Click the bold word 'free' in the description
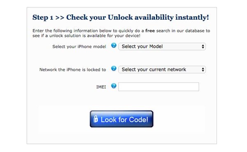 (150, 31)
